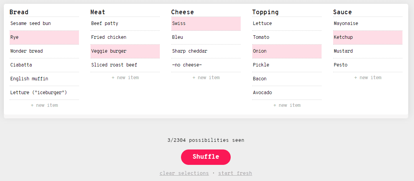Screen dimensions: 414x181
Task: Select Avocado in Topping list
Action: (x=287, y=93)
